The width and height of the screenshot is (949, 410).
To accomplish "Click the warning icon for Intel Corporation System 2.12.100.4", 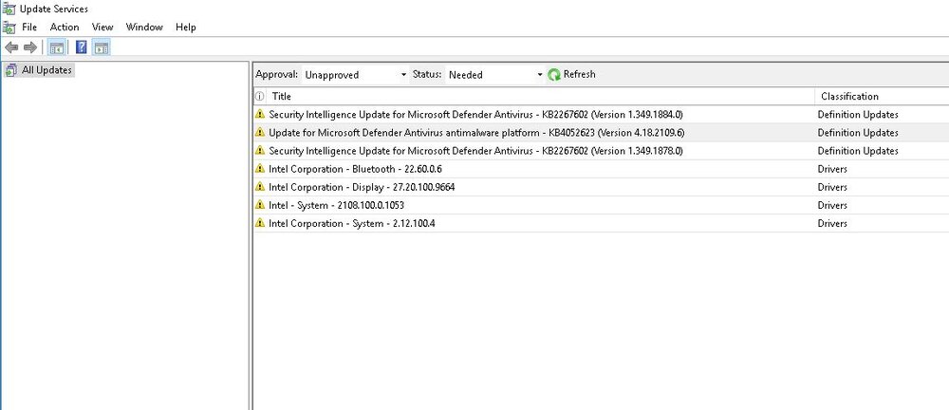I will 260,223.
